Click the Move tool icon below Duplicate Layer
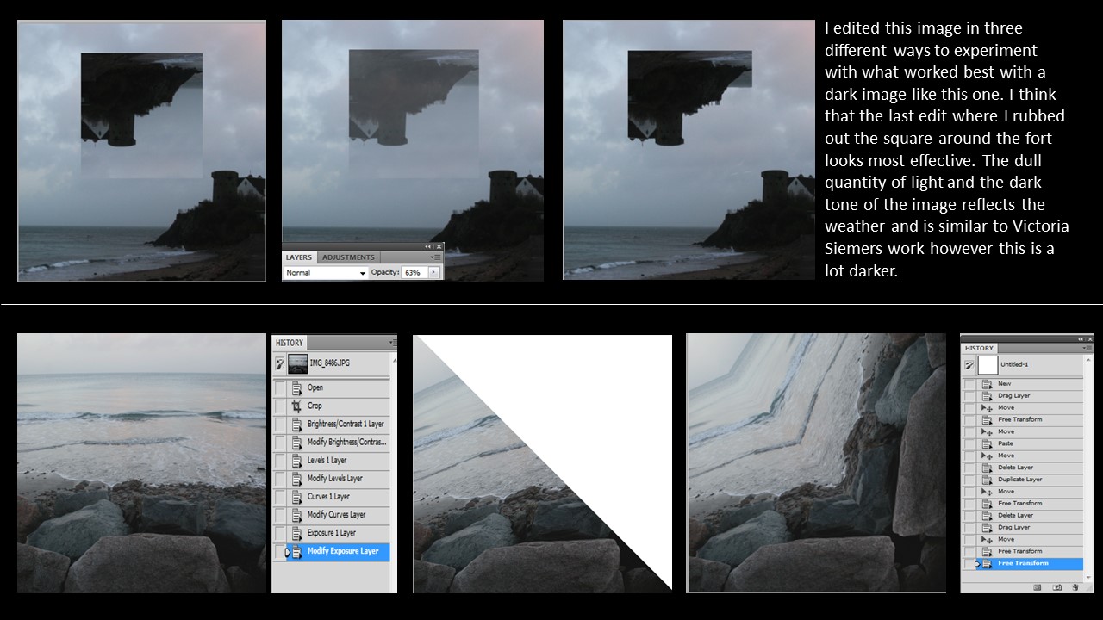 point(987,491)
